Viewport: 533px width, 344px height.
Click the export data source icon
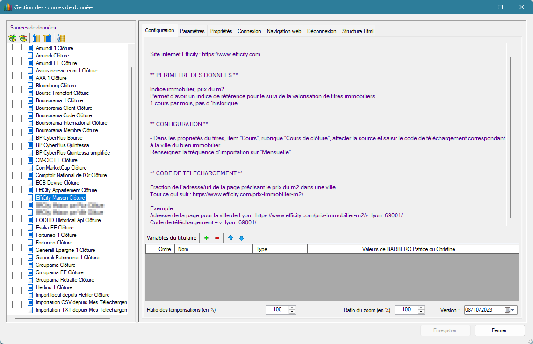pyautogui.click(x=47, y=38)
